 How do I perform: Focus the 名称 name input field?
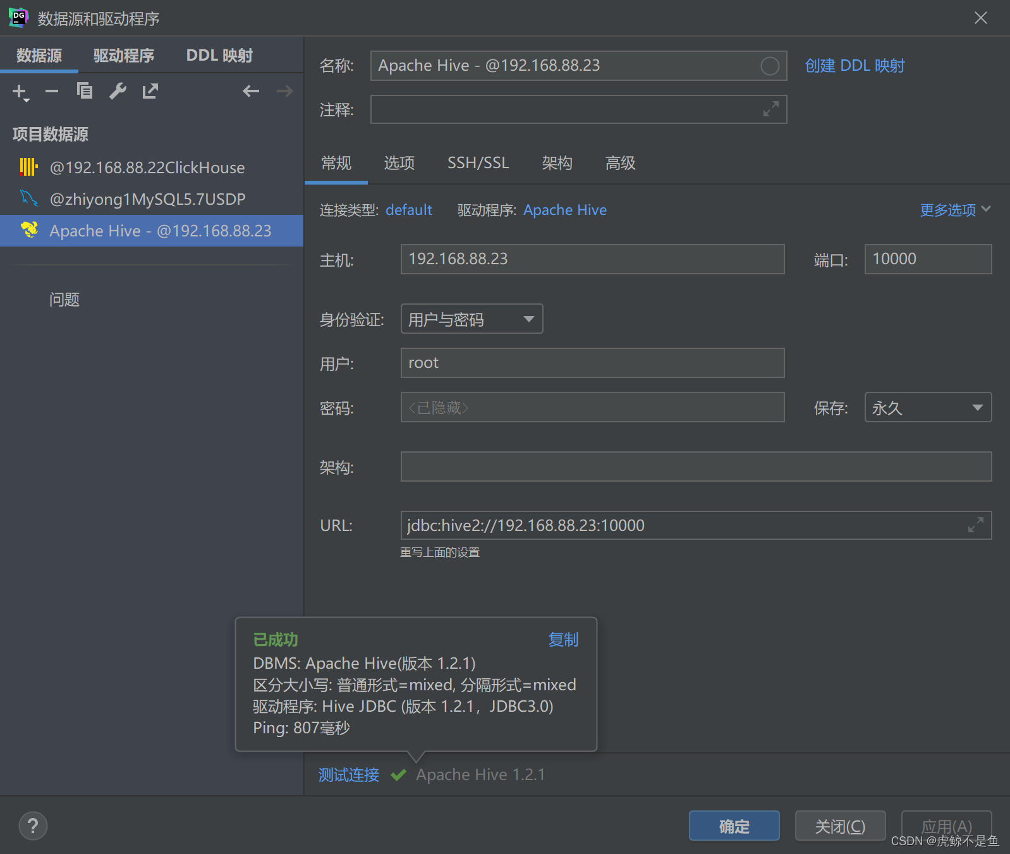click(x=578, y=66)
